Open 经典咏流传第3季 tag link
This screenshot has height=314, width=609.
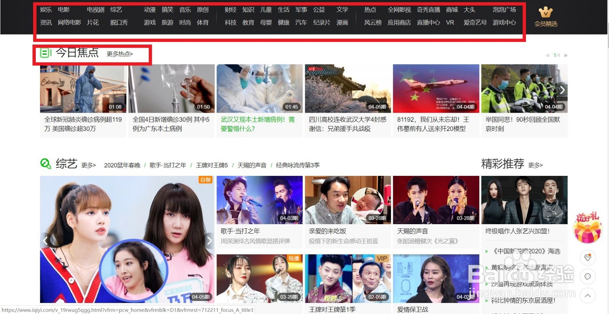pyautogui.click(x=298, y=165)
